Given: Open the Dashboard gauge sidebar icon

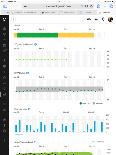Looking at the screenshot, I should pyautogui.click(x=5, y=28).
